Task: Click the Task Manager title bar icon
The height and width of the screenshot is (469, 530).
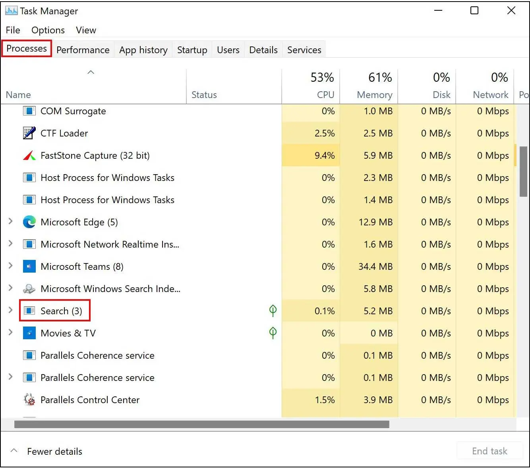Action: pyautogui.click(x=11, y=11)
